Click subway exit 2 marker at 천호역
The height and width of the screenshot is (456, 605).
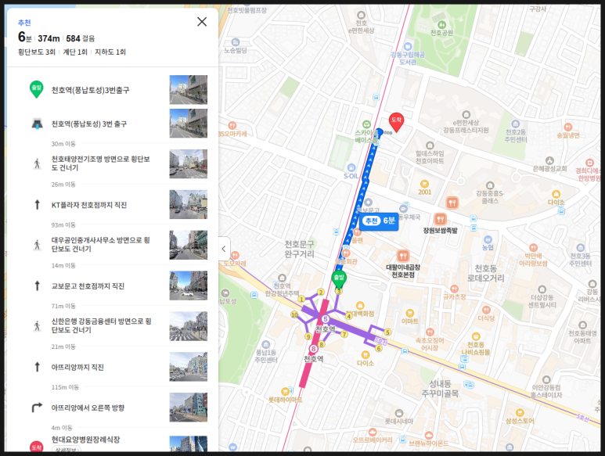tap(321, 293)
